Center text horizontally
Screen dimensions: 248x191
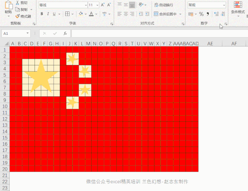click(126, 14)
